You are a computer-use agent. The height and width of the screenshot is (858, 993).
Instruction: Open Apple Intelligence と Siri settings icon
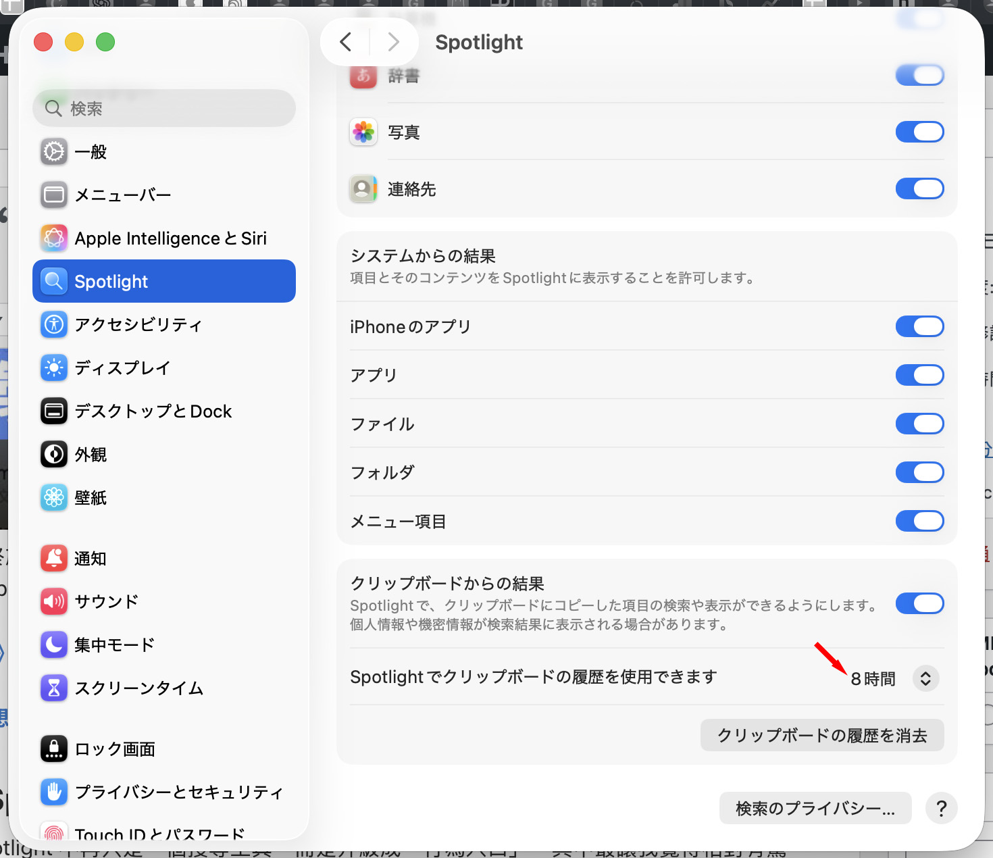(54, 238)
